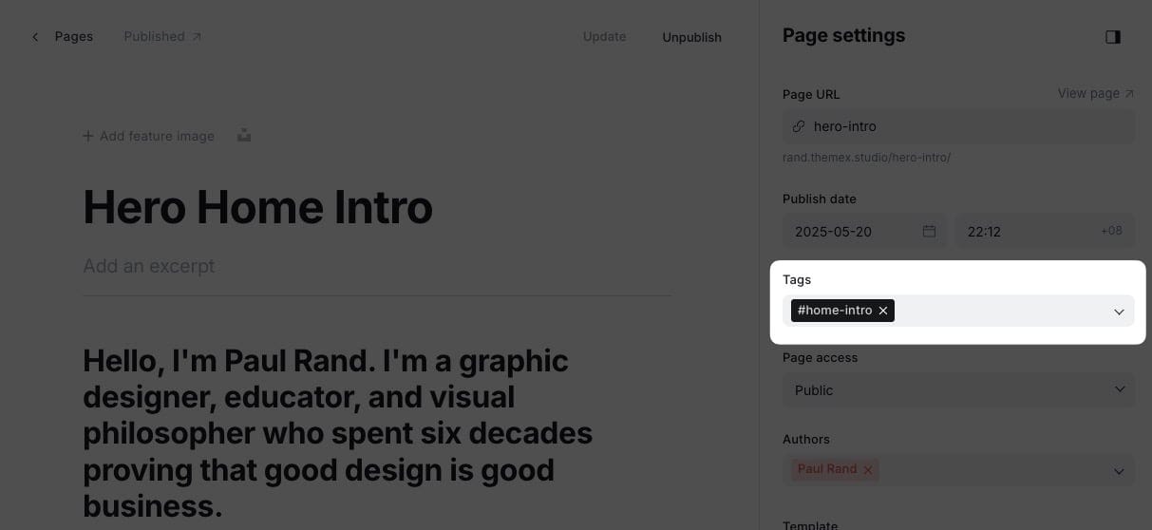
Task: Remove Paul Rand from authors
Action: [x=867, y=469]
